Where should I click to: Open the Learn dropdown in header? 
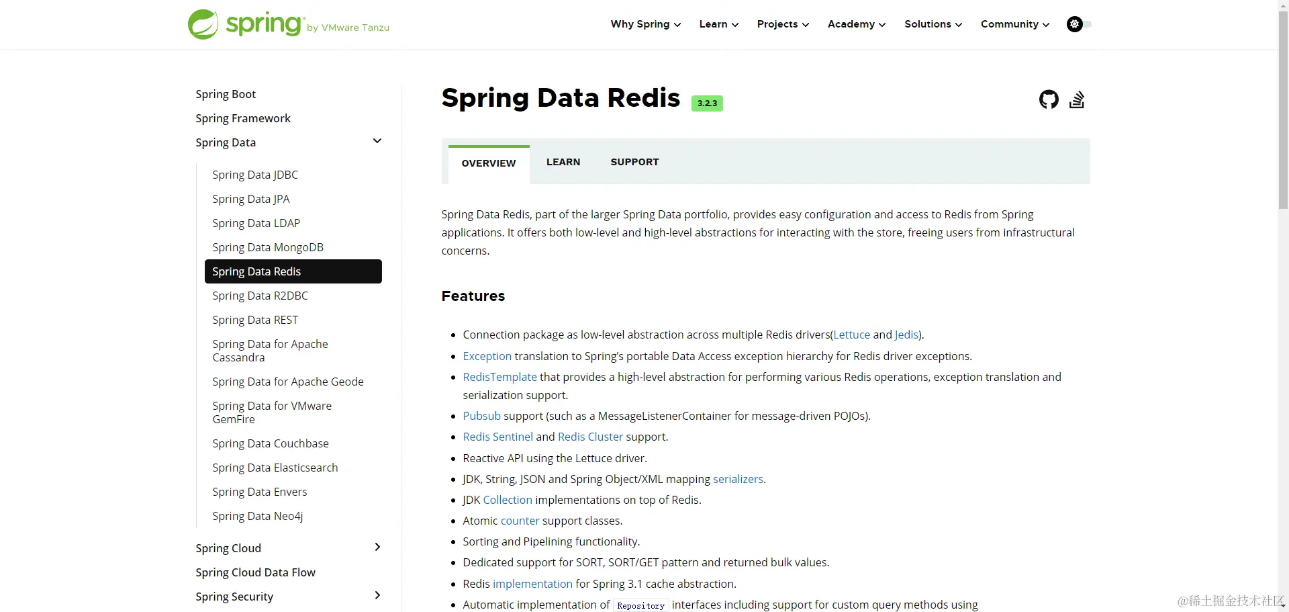719,24
